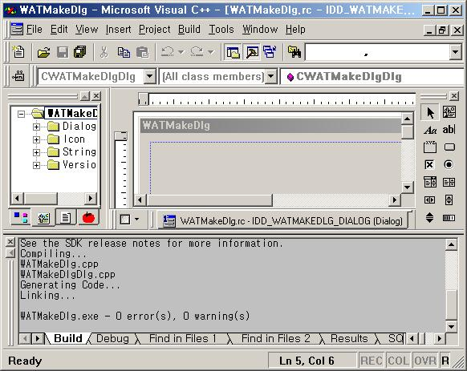Expand the Dialog folder in resource tree
The width and height of the screenshot is (467, 371).
click(36, 127)
